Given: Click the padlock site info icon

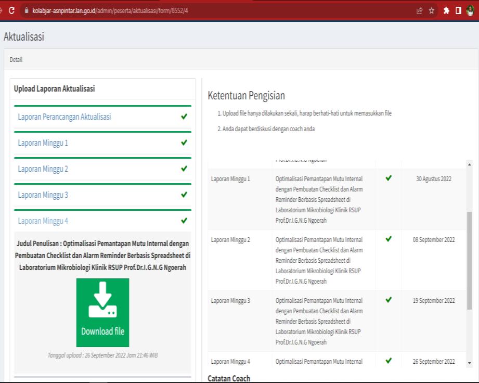Looking at the screenshot, I should click(27, 10).
